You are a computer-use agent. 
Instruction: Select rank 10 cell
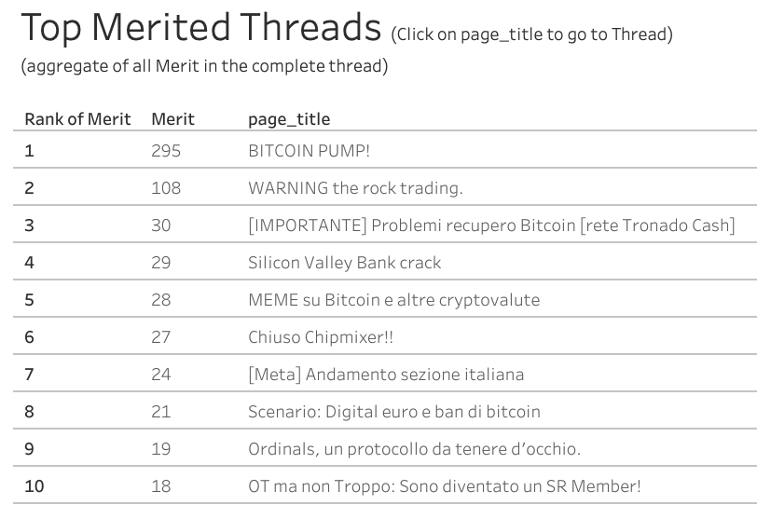tap(34, 486)
